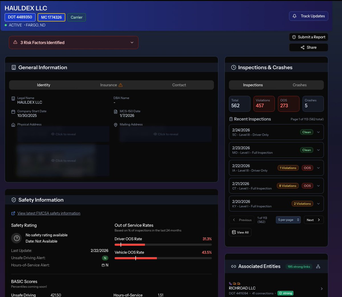Click the bell icon in Track Updates
Image resolution: width=342 pixels, height=297 pixels.
pyautogui.click(x=295, y=16)
